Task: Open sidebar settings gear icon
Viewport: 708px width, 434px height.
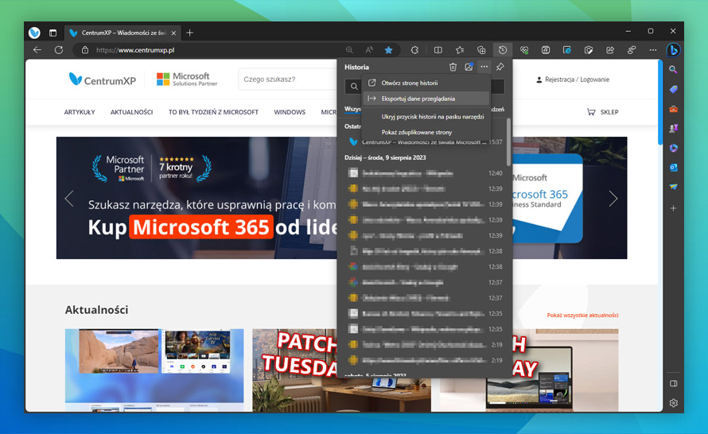Action: coord(673,403)
